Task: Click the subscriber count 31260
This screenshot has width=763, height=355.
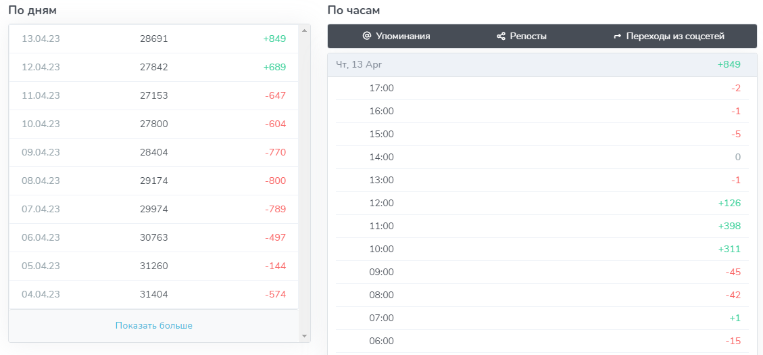Action: 154,266
